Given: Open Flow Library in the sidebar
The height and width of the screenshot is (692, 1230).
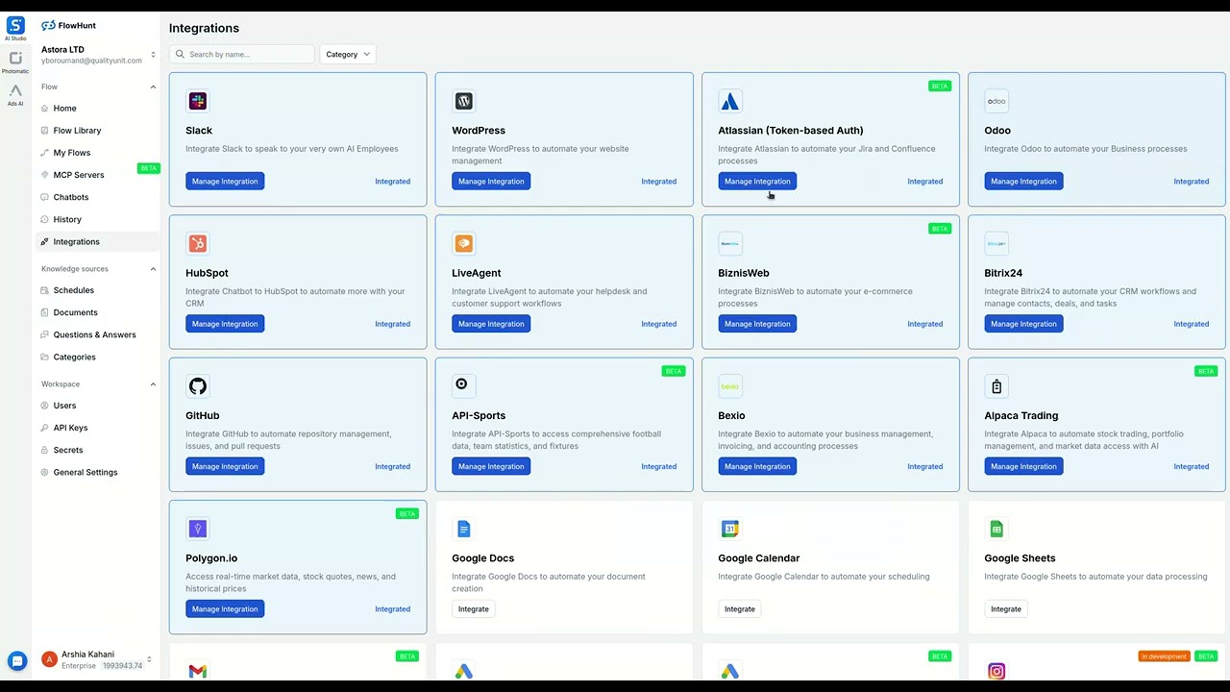Looking at the screenshot, I should (x=98, y=131).
